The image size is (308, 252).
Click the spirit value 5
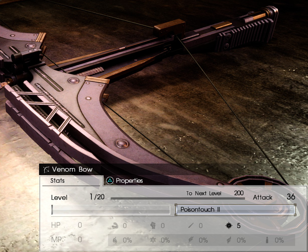pos(238,226)
